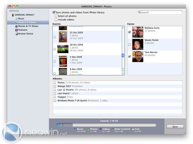193x144 pixels.
Task: Click the '63 photos' count under Tom Warren
Action: (150, 55)
